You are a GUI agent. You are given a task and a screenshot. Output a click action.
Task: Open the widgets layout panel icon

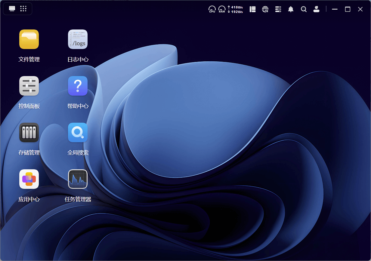point(252,9)
